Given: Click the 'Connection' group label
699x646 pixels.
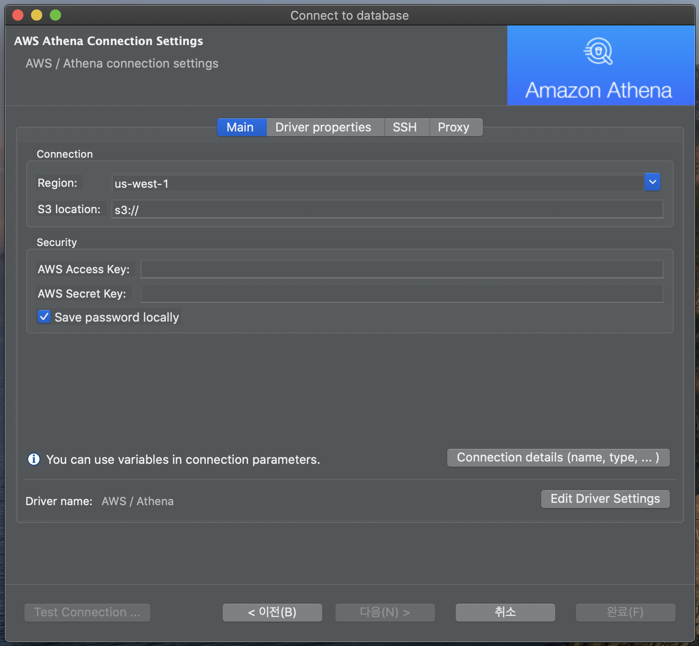Looking at the screenshot, I should click(x=65, y=154).
